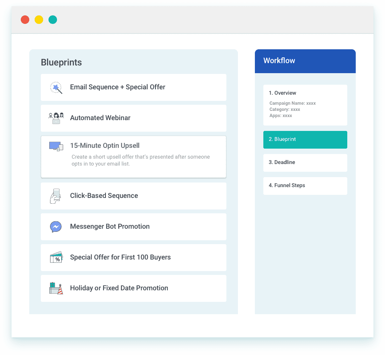Screen dimensions: 385x355
Task: Pick the Holiday or Fixed Date Promotion blueprint
Action: (134, 288)
